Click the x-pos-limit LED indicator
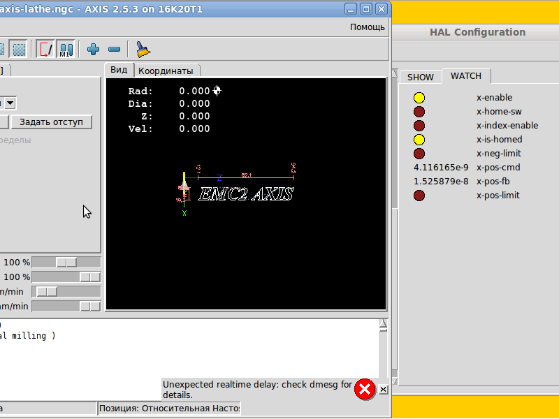 pos(419,196)
